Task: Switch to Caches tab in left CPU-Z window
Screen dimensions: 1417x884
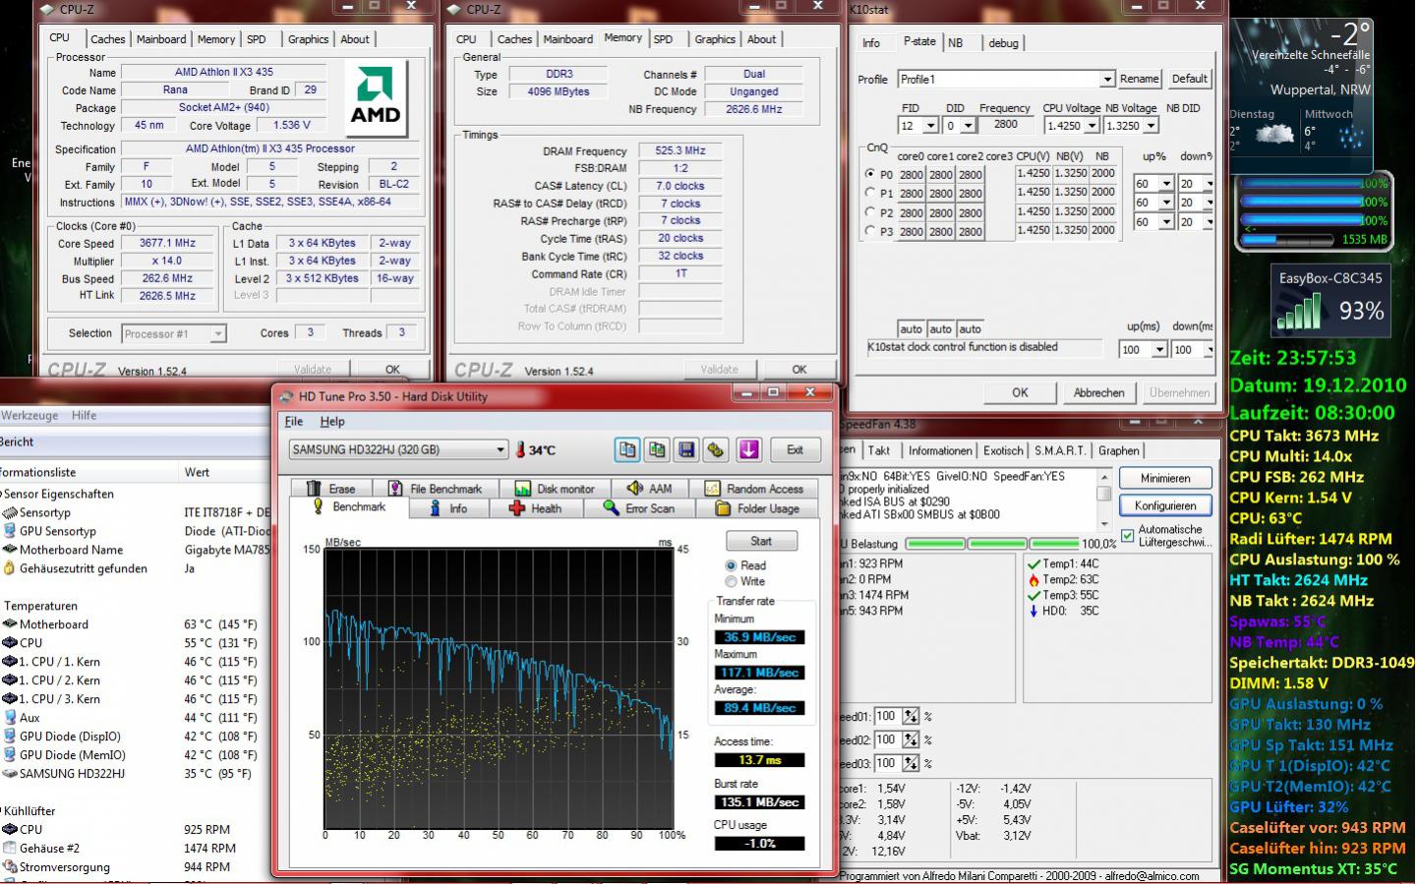Action: (108, 39)
